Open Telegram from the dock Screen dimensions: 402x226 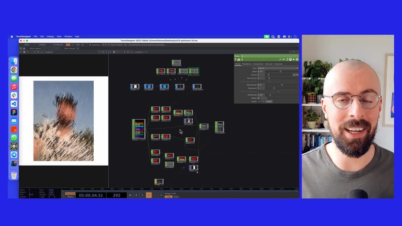[14, 155]
